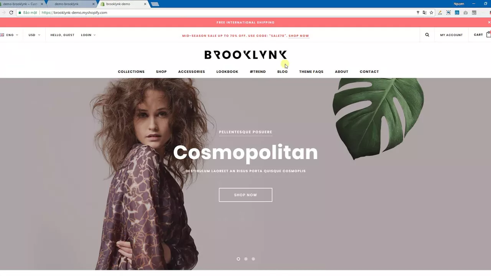Viewport: 491px width, 276px height.
Task: Reload the page with the refresh icon
Action: 11,13
